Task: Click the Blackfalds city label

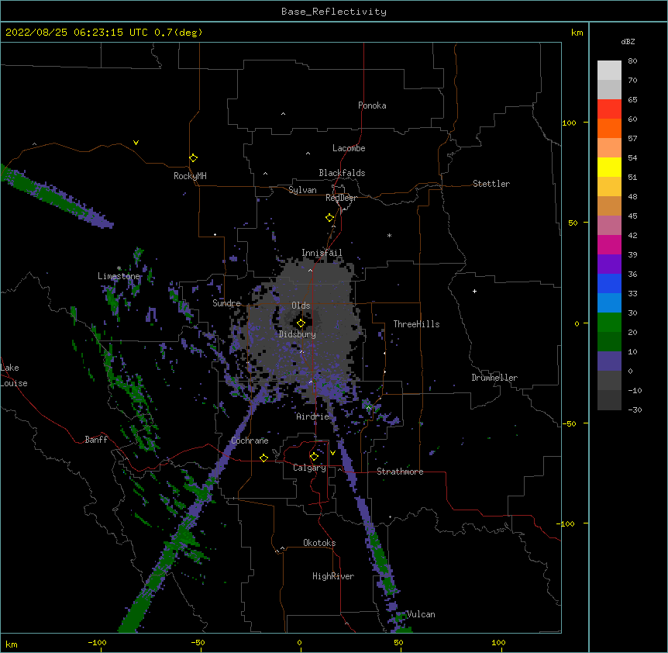Action: 342,173
